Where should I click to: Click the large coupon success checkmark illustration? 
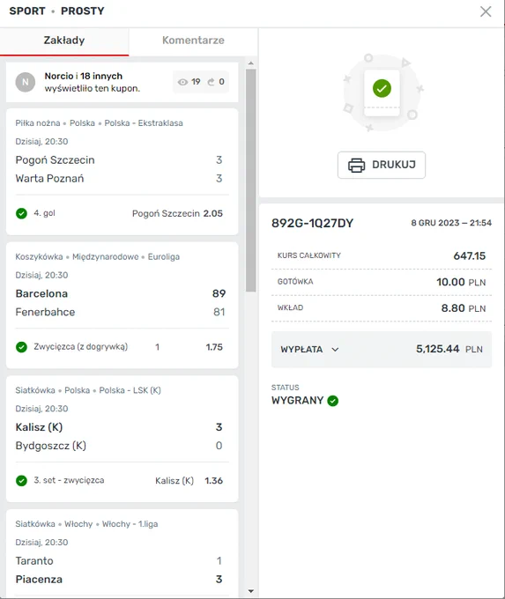382,88
